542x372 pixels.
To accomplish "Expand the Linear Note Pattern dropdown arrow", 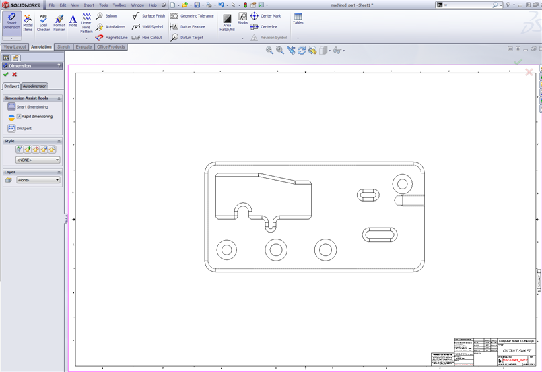I will coord(86,38).
